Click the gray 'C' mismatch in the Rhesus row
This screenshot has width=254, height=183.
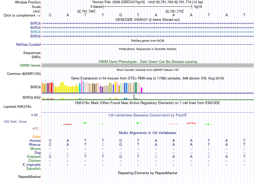point(103,144)
